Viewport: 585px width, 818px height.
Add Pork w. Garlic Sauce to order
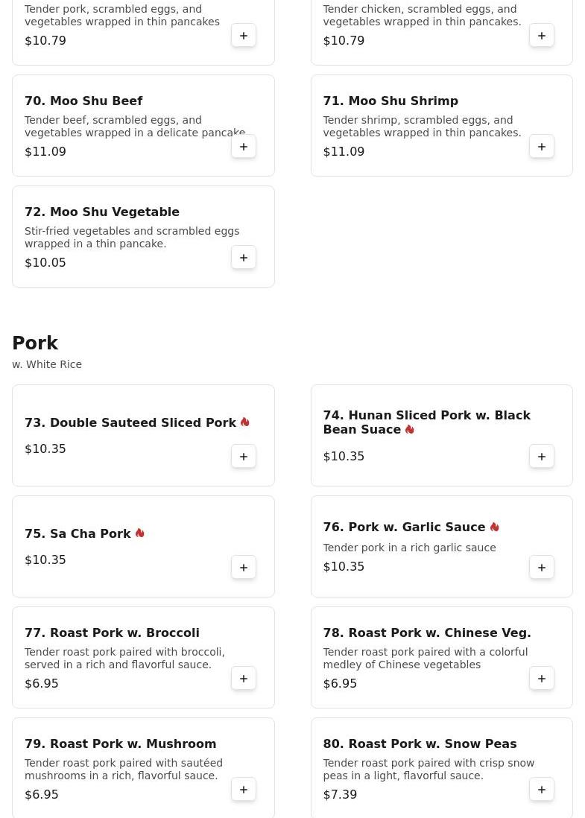point(542,568)
